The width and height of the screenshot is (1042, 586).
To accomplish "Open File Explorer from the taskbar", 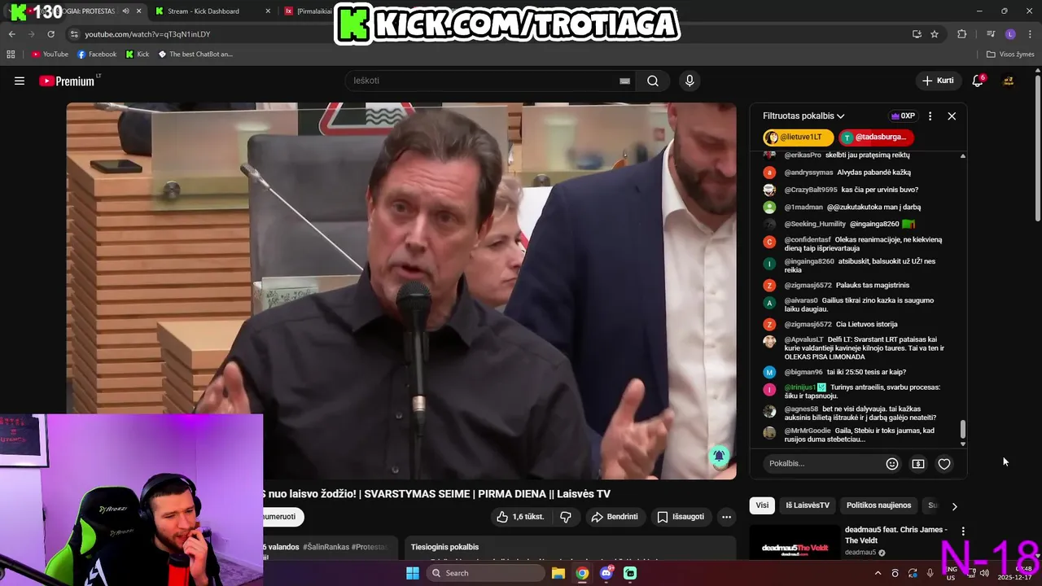I will tap(558, 573).
